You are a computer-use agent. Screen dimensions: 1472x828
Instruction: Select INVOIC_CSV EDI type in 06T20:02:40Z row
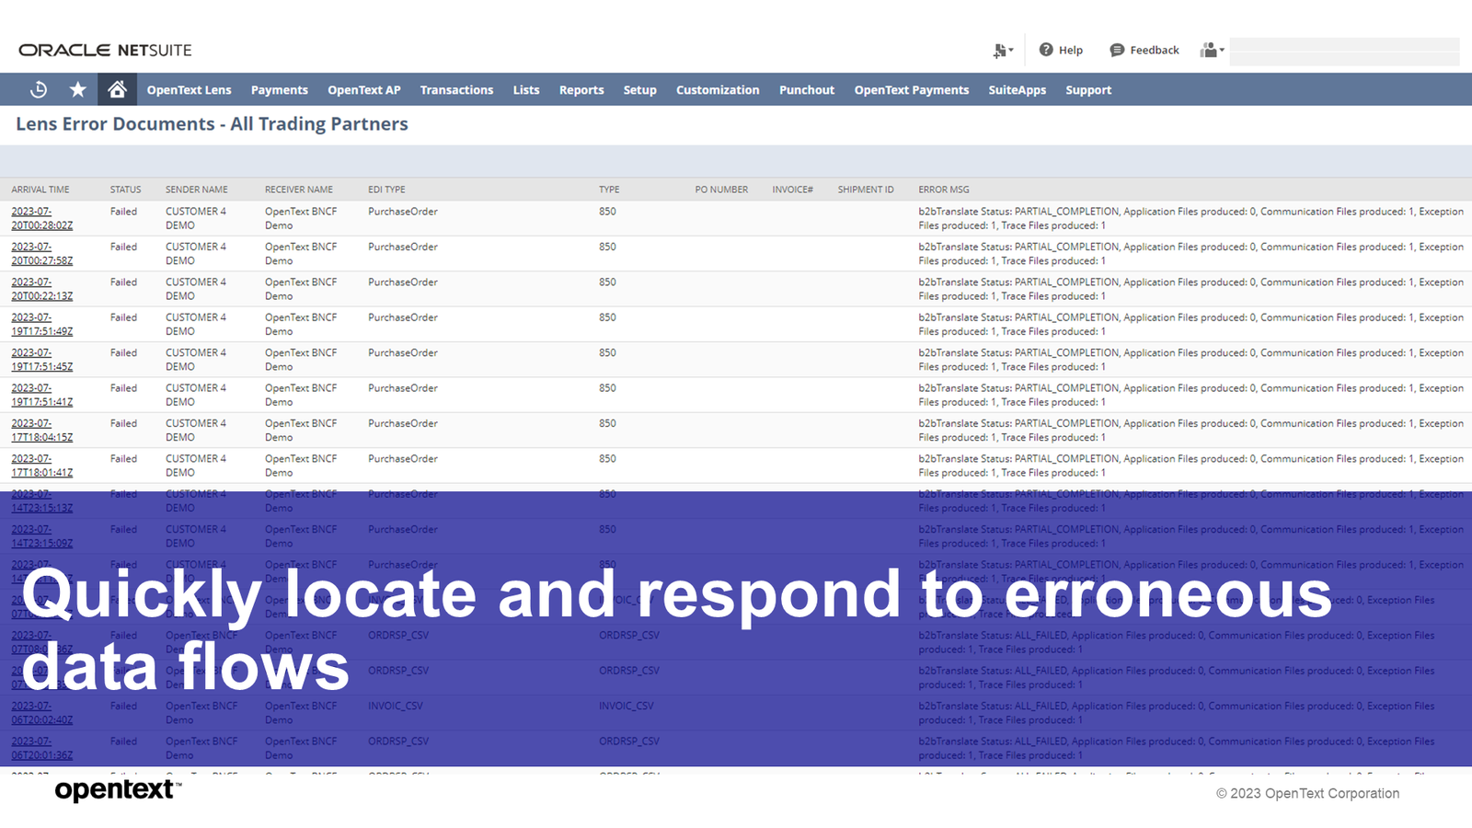pyautogui.click(x=396, y=706)
